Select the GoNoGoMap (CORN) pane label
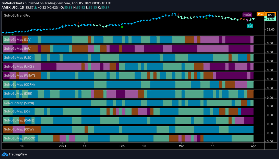This screenshot has width=279, height=159. (x=19, y=84)
